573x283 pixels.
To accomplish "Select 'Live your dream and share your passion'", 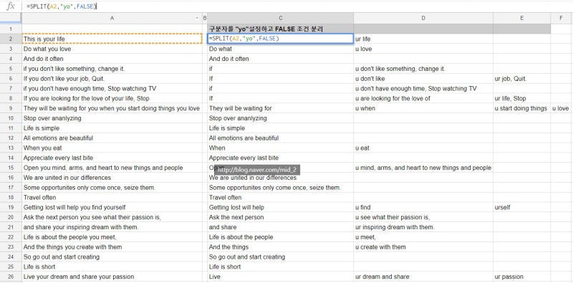I will coord(112,277).
